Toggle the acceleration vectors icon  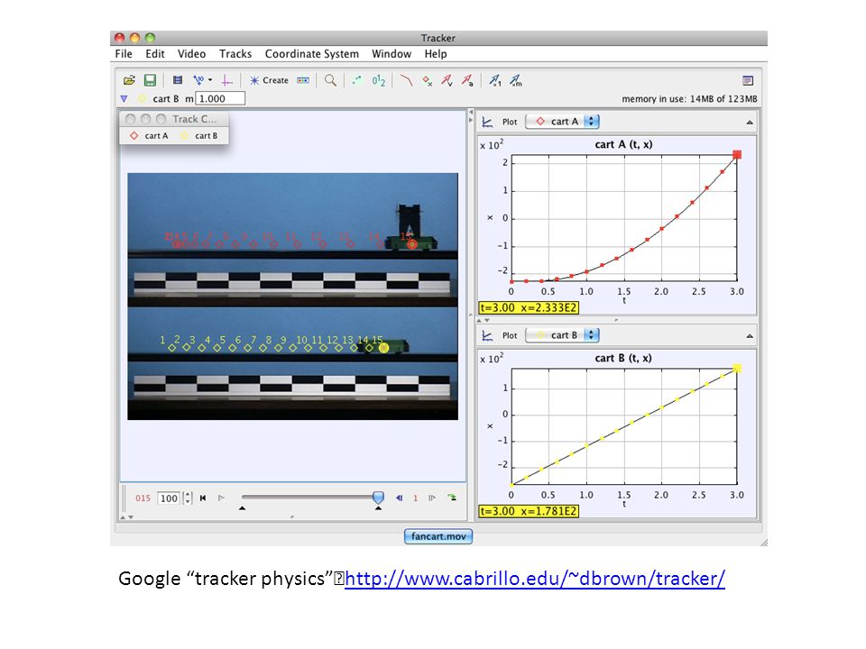(467, 80)
